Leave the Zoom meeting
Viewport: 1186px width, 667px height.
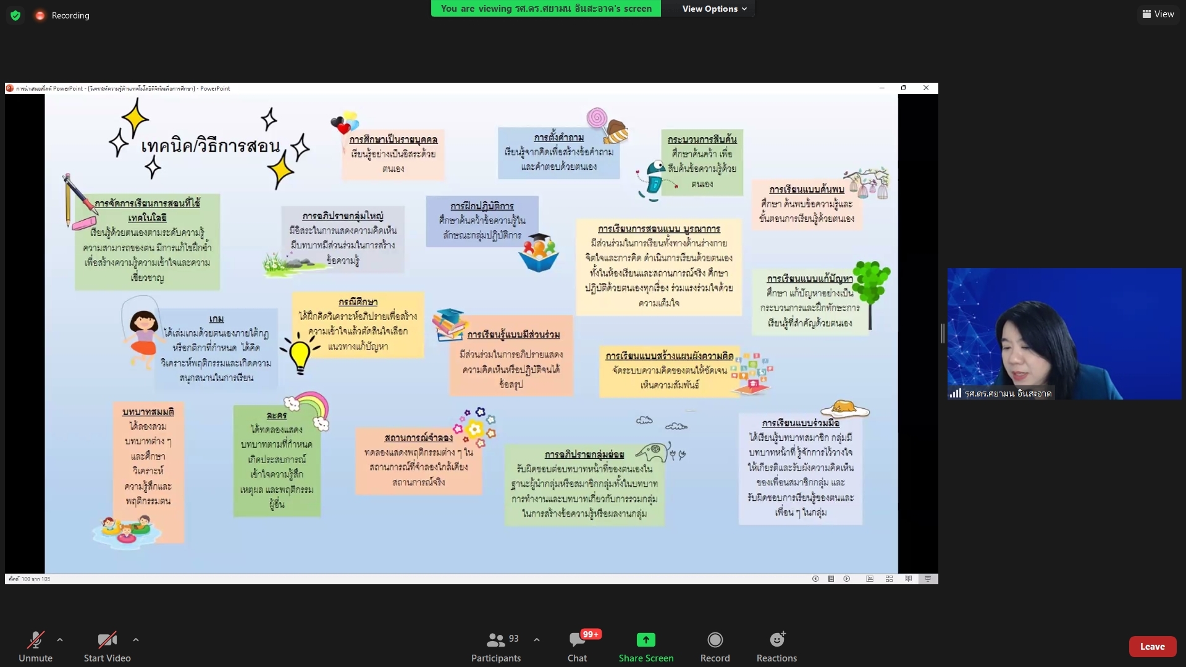[x=1153, y=647]
